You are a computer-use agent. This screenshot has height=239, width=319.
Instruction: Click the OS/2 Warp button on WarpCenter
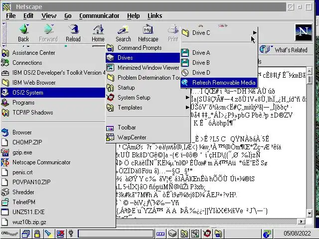click(x=9, y=234)
